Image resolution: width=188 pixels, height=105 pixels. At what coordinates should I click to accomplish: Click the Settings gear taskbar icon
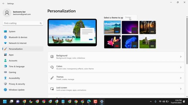pyautogui.click(x=102, y=101)
